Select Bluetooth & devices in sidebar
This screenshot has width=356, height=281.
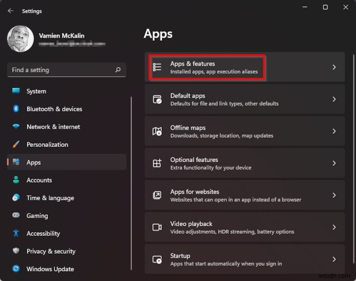click(x=67, y=109)
